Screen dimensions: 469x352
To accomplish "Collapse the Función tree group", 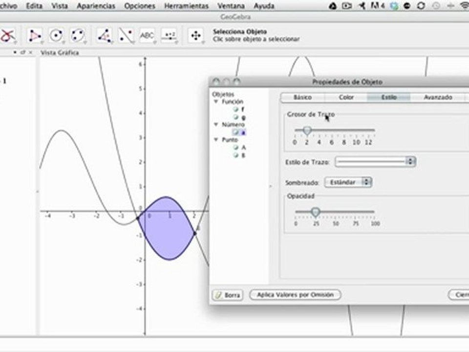I will point(216,102).
